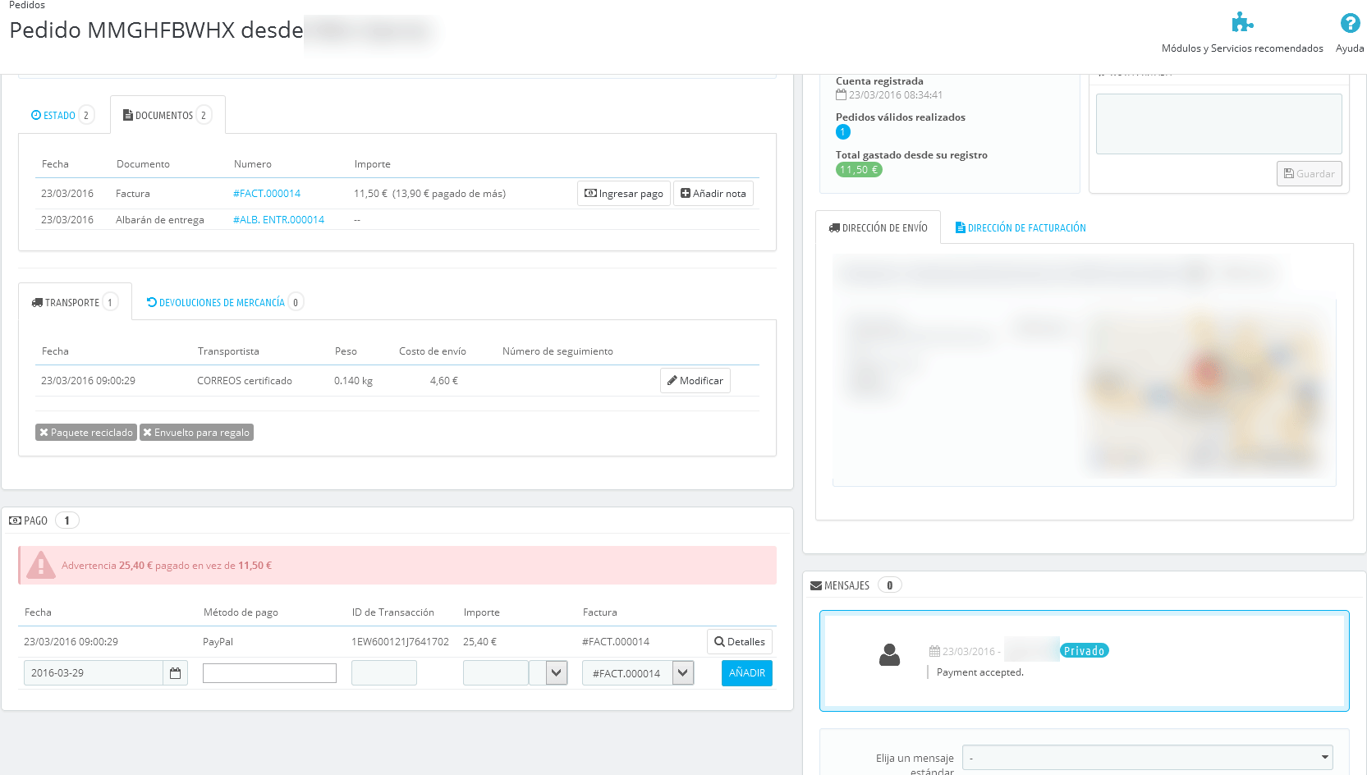Click the user avatar icon in Mensajes
The image size is (1367, 775).
890,654
